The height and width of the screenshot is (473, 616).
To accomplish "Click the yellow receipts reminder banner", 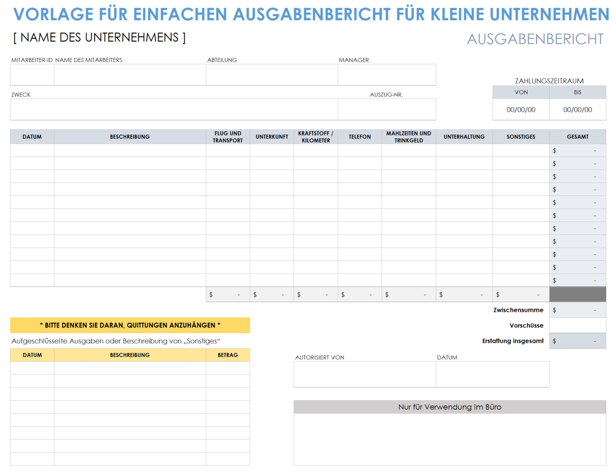I will coord(130,325).
